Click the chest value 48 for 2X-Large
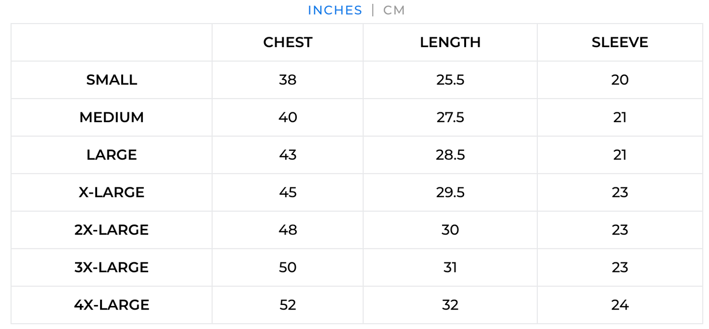 pyautogui.click(x=288, y=230)
